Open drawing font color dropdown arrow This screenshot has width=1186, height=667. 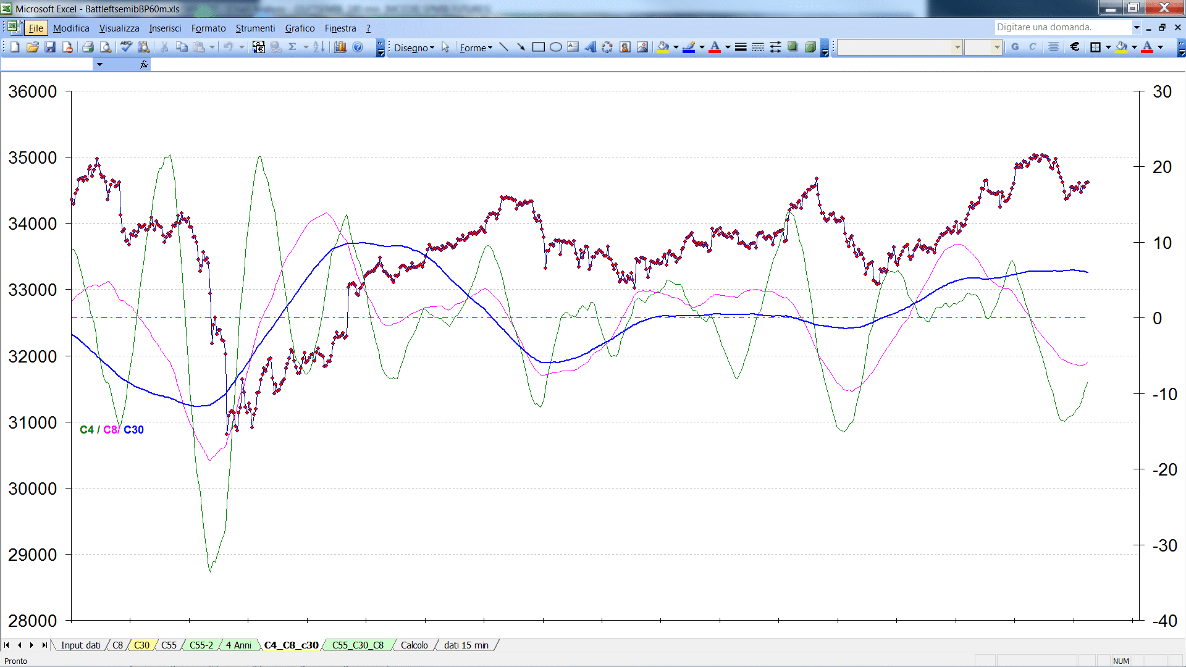[728, 47]
